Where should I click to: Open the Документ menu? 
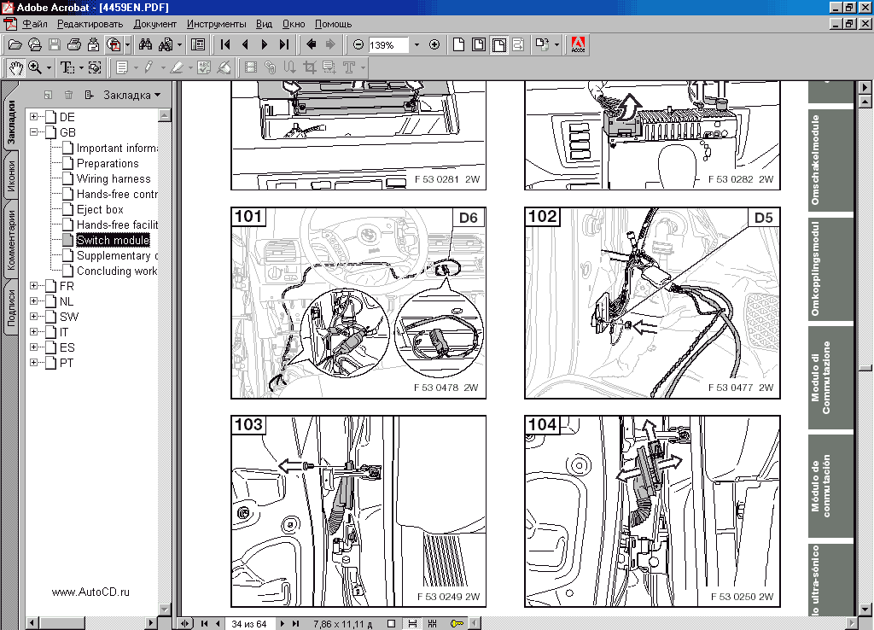click(x=155, y=24)
